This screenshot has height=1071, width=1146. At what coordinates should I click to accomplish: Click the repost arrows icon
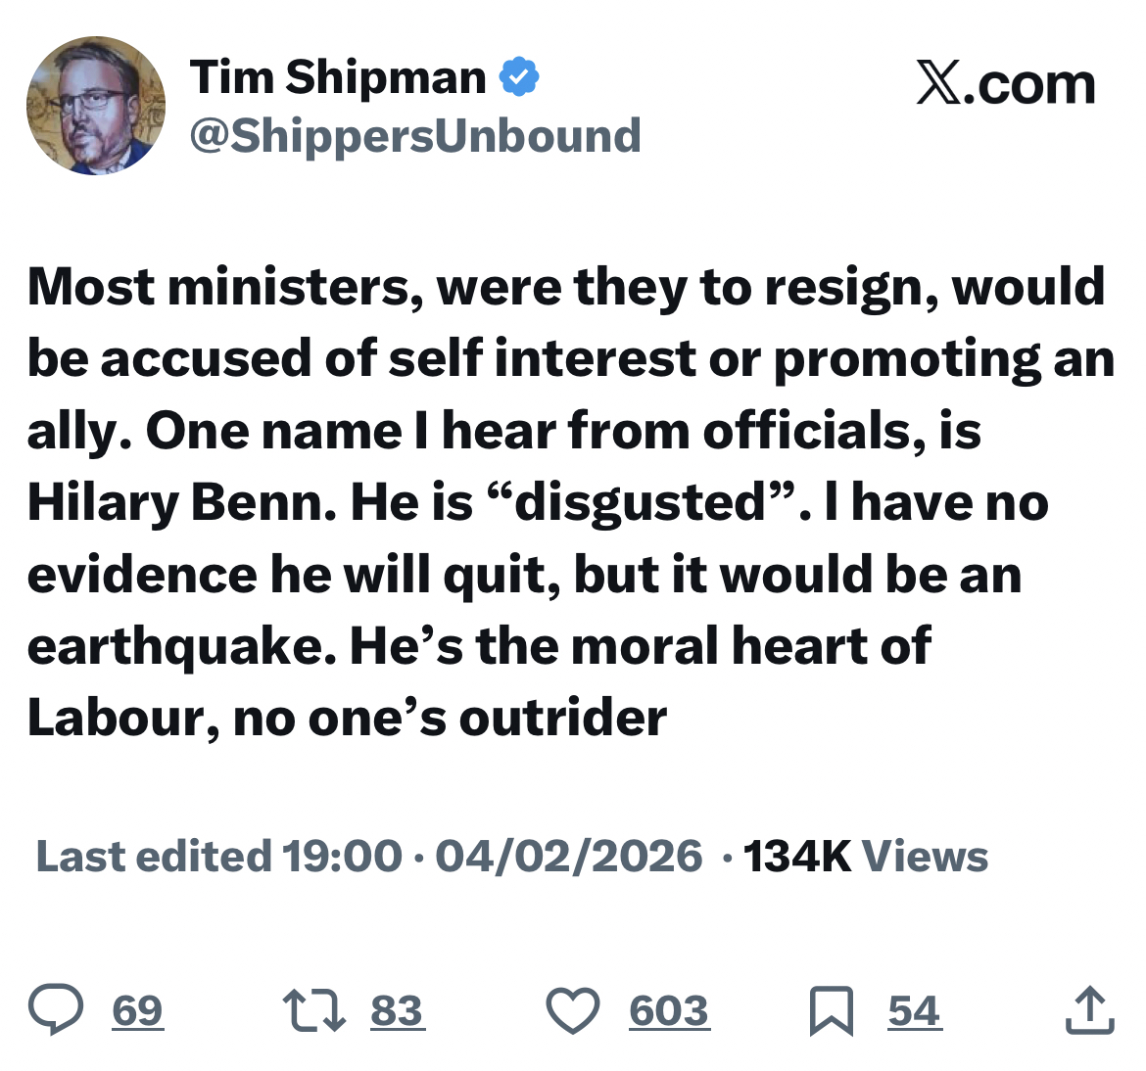pos(313,1010)
